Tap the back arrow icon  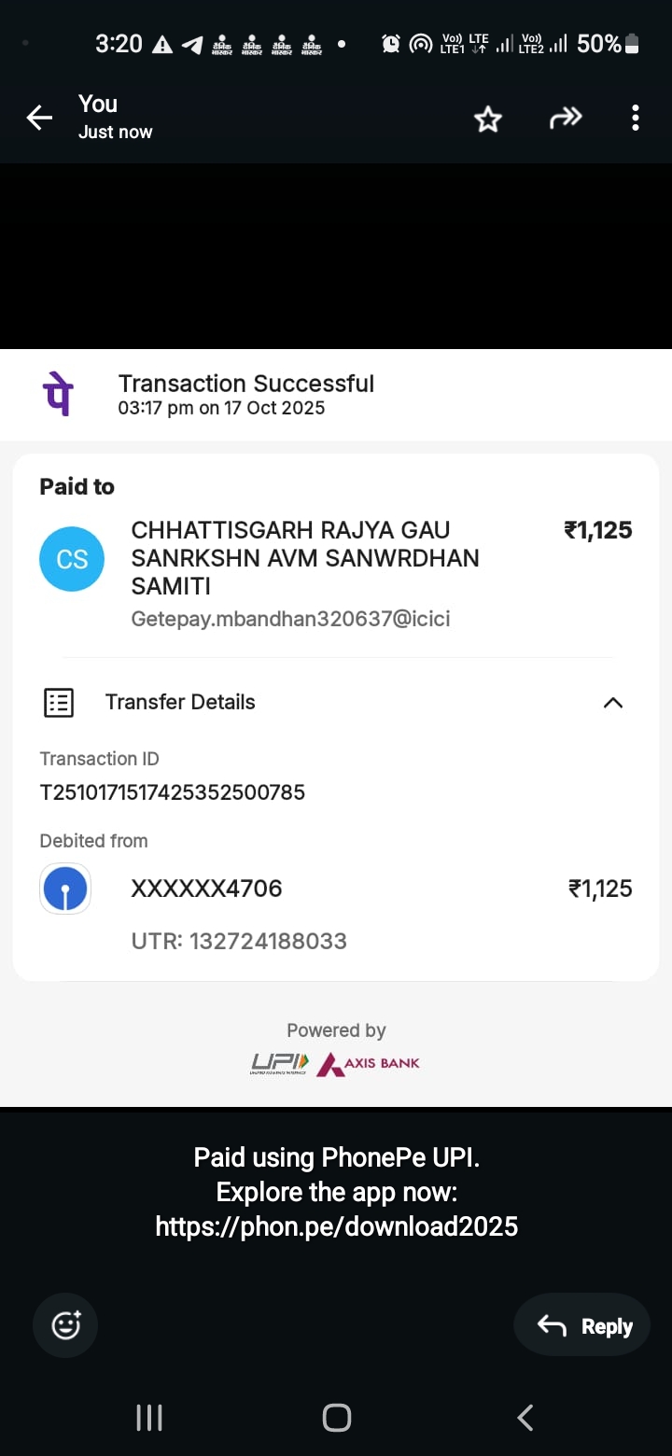click(39, 118)
